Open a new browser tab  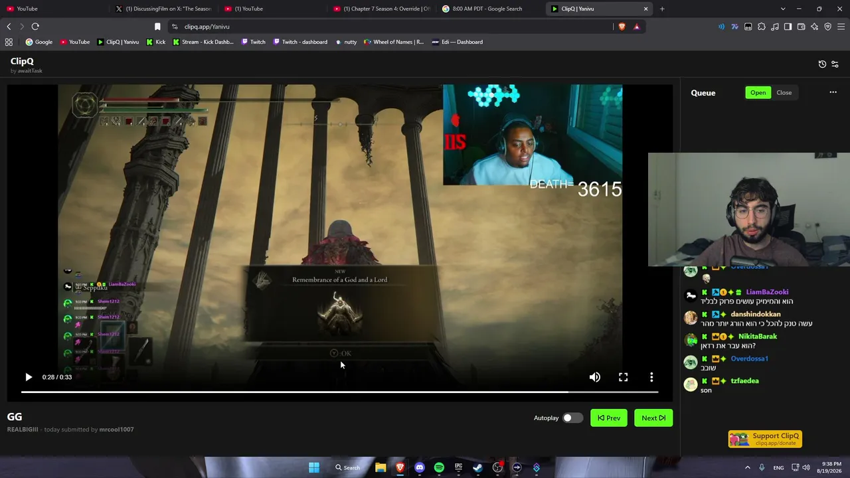(x=662, y=9)
